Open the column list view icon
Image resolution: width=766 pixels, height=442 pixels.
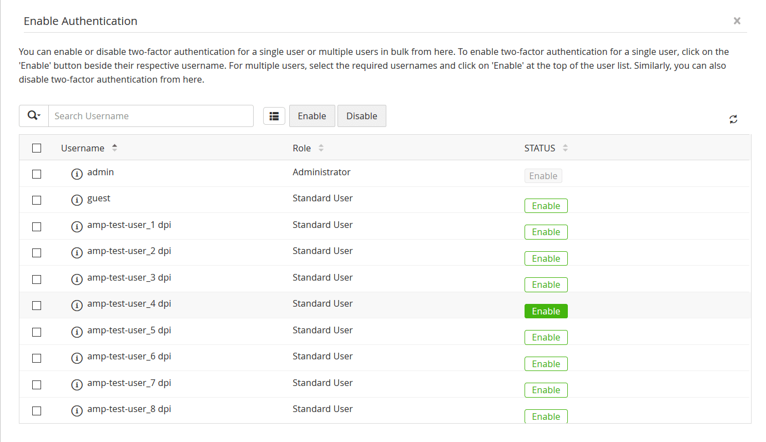pyautogui.click(x=274, y=116)
